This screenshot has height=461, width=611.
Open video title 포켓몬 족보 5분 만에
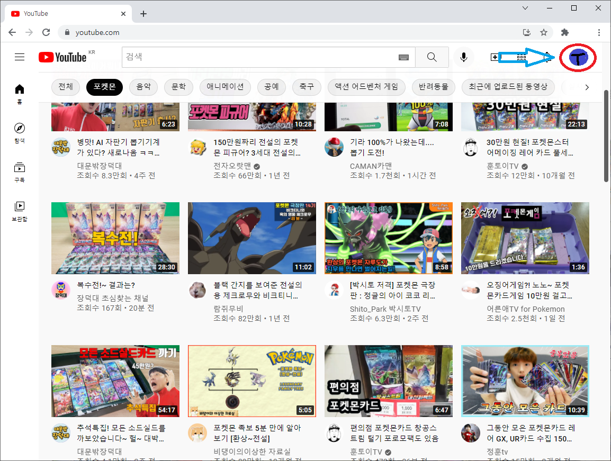257,433
